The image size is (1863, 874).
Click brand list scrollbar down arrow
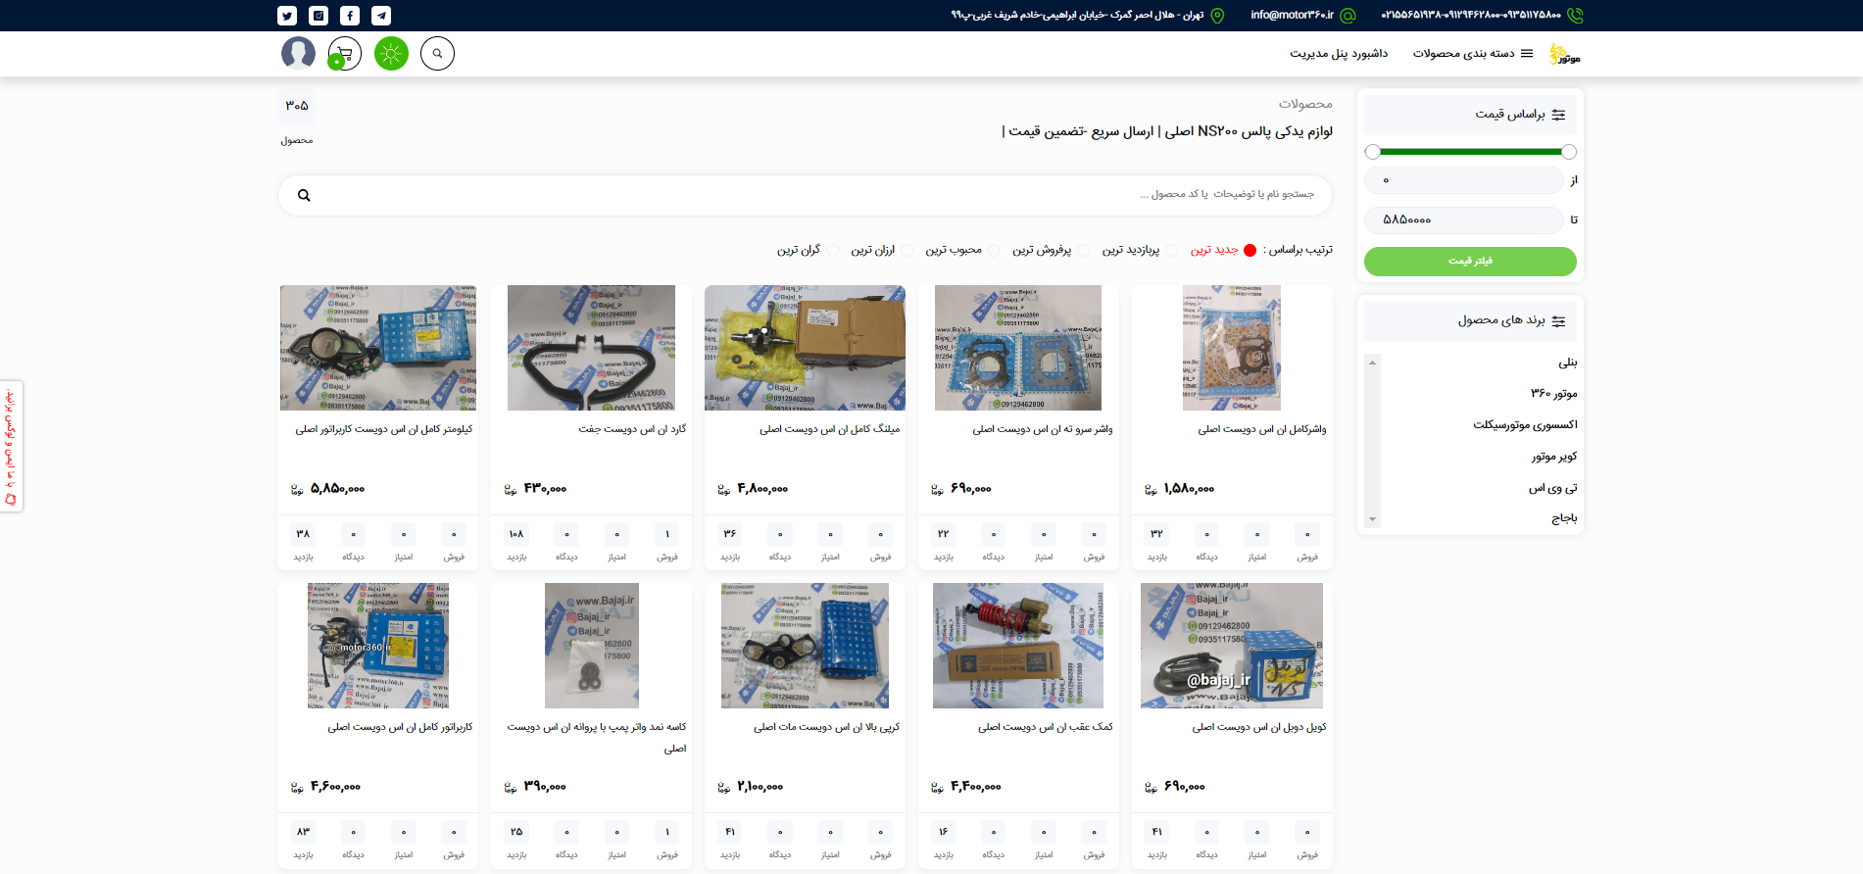coord(1372,519)
